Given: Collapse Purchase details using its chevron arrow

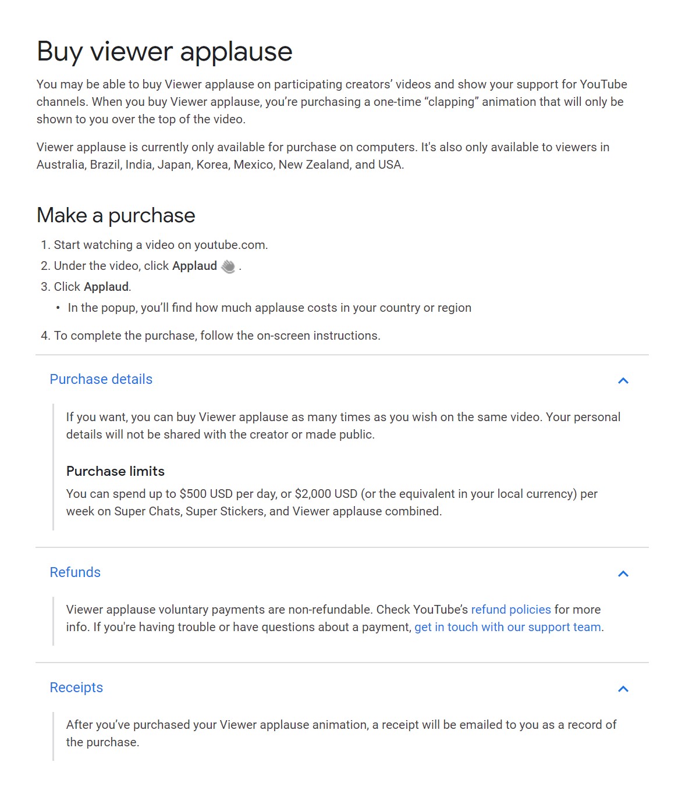Looking at the screenshot, I should [623, 380].
